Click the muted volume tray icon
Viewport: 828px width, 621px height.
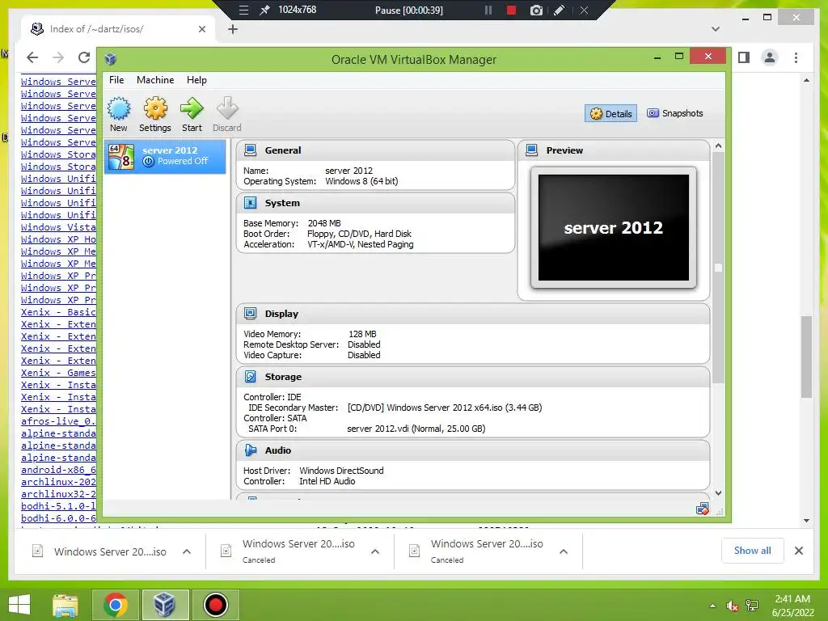pos(732,606)
